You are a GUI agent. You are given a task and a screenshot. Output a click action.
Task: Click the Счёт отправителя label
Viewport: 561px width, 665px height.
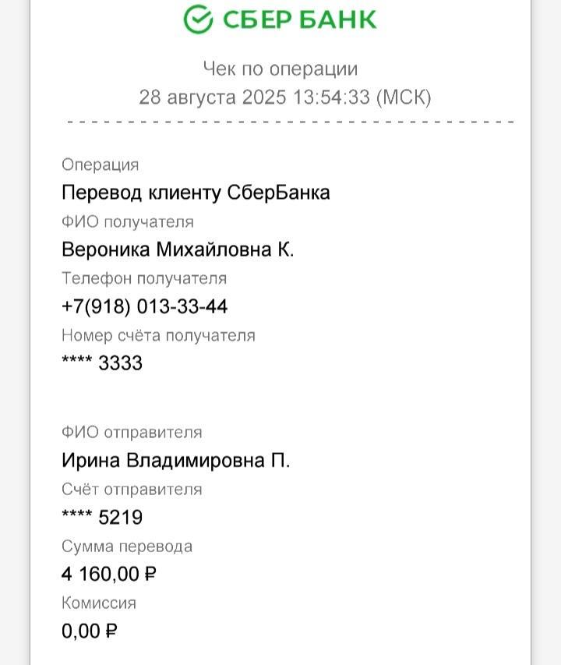click(x=132, y=490)
